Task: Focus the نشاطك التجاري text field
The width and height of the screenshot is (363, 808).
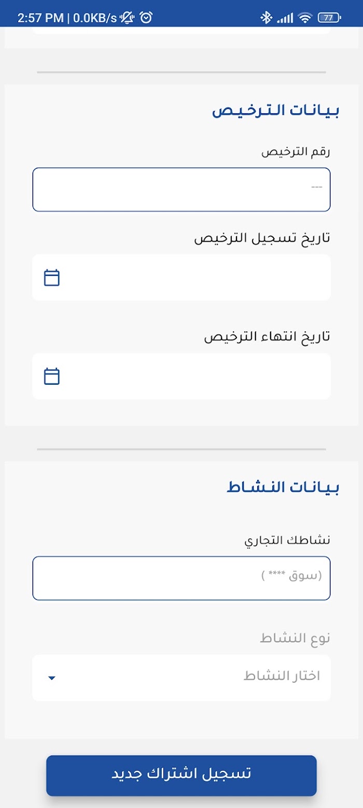Action: [181, 578]
